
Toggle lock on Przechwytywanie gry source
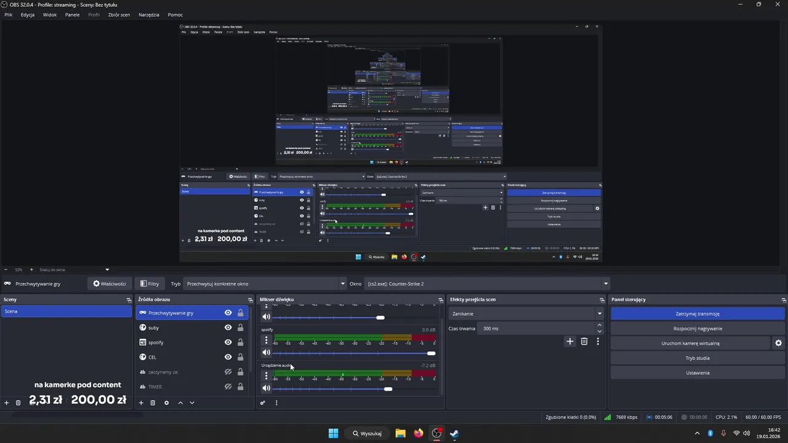(x=240, y=313)
